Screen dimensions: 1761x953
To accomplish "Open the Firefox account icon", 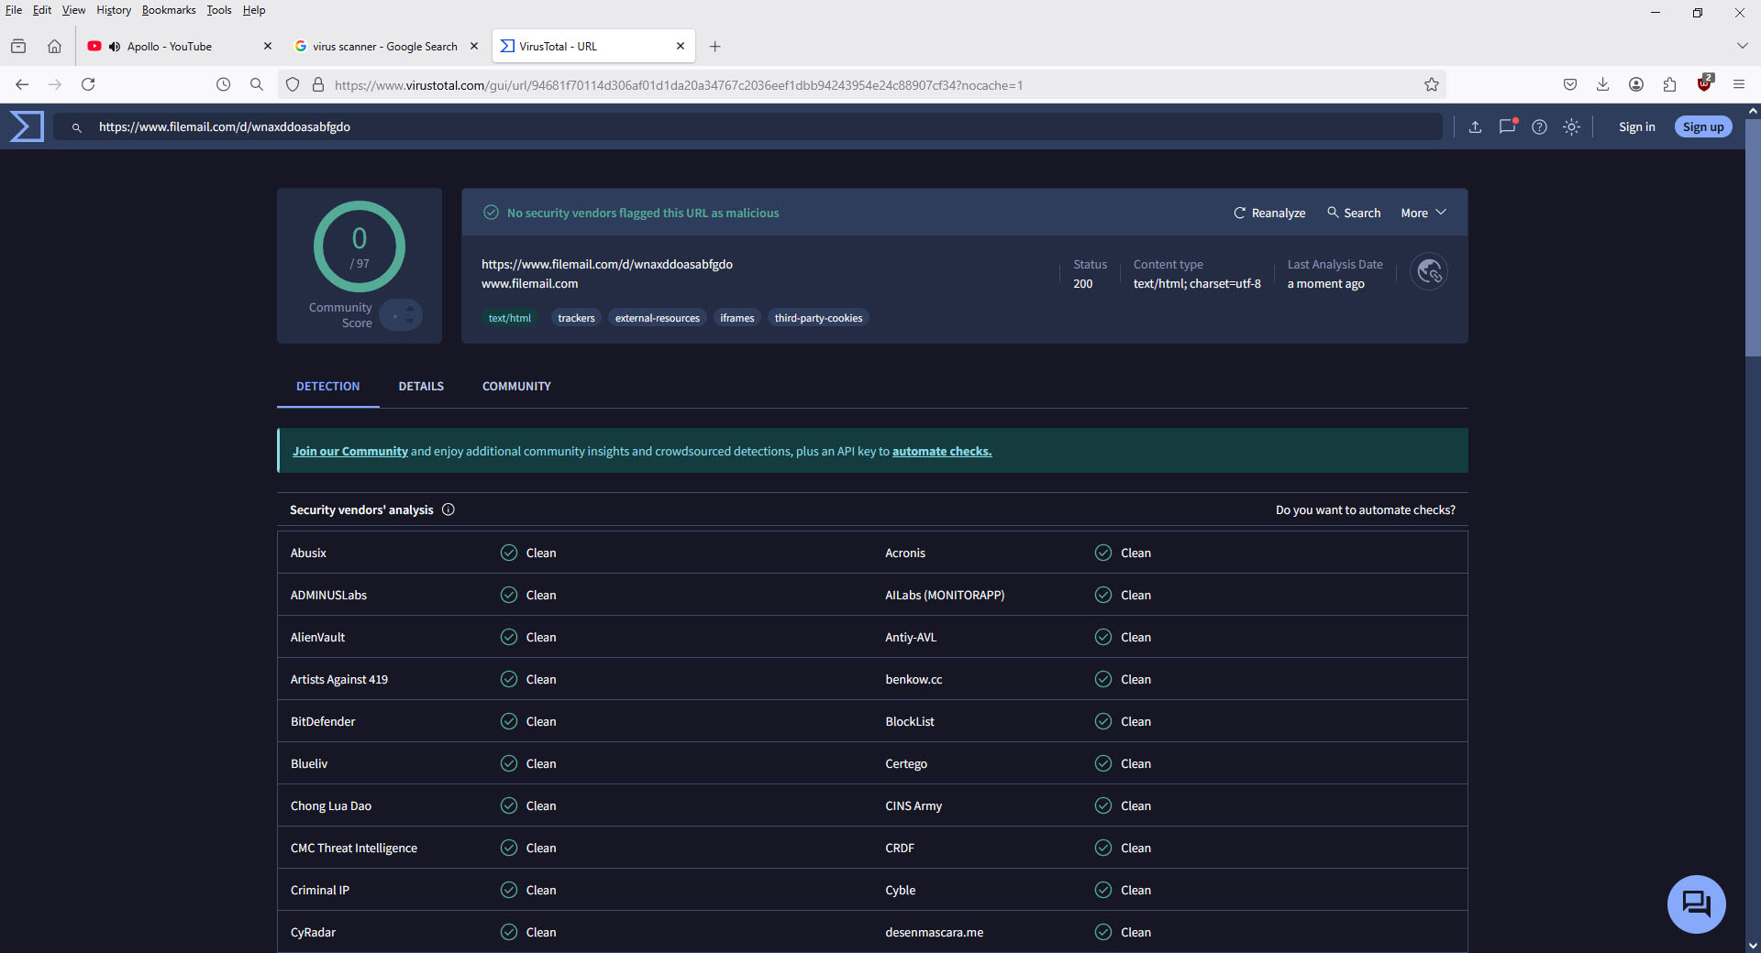I will (1636, 84).
